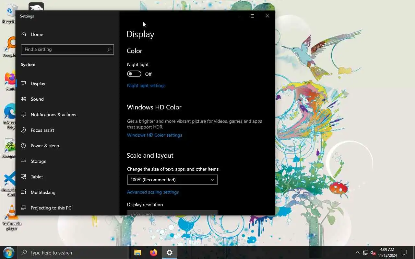Click the Settings gear on taskbar
Screen dimensions: 415x259
click(170, 253)
